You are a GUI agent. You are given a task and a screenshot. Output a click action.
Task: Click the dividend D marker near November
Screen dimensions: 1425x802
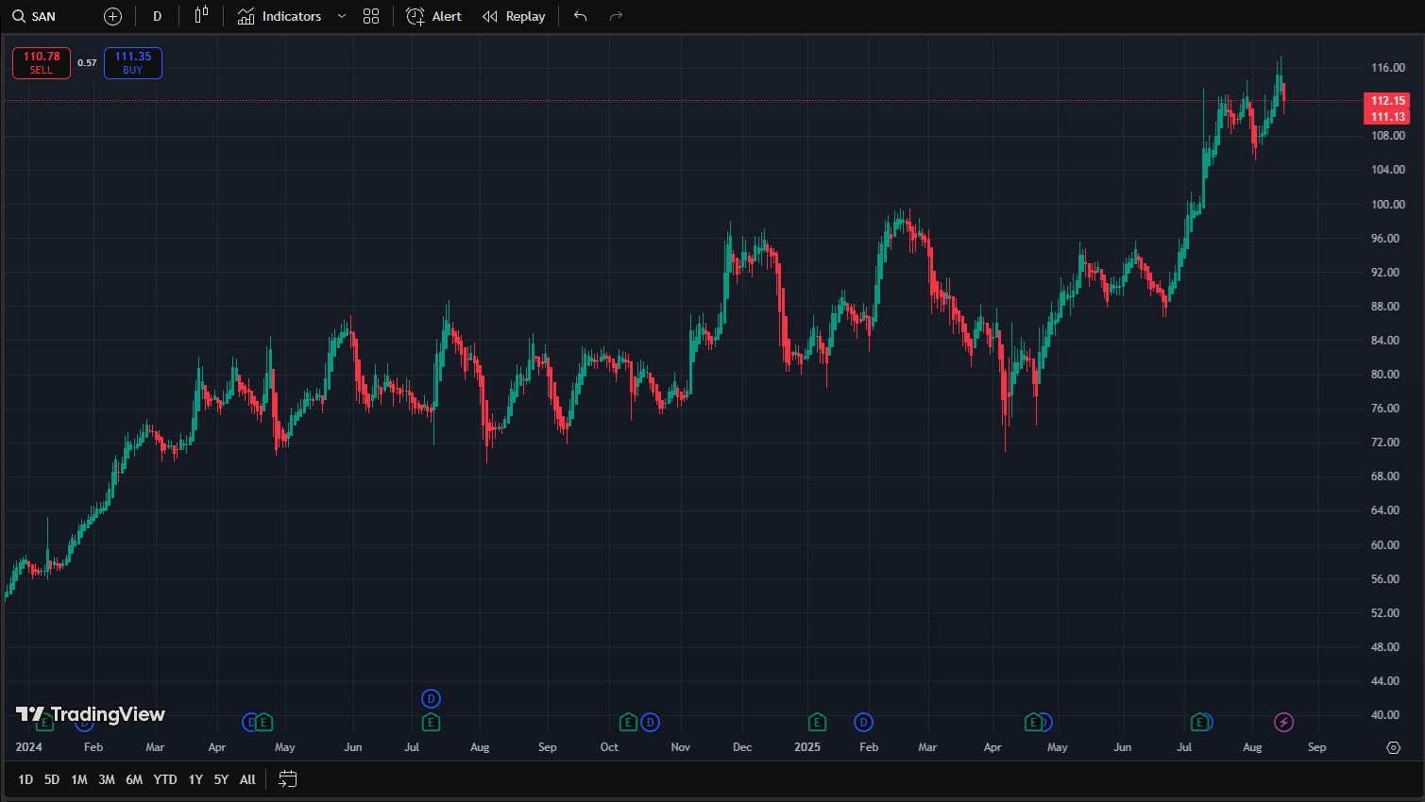650,723
